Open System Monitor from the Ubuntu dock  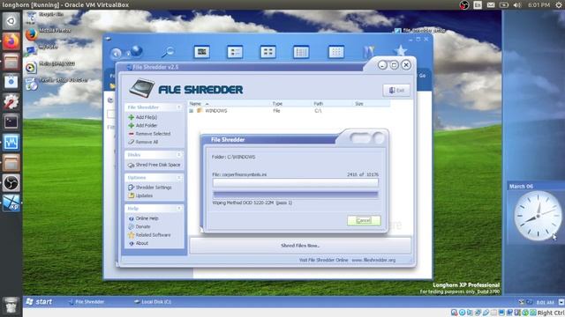[x=11, y=143]
